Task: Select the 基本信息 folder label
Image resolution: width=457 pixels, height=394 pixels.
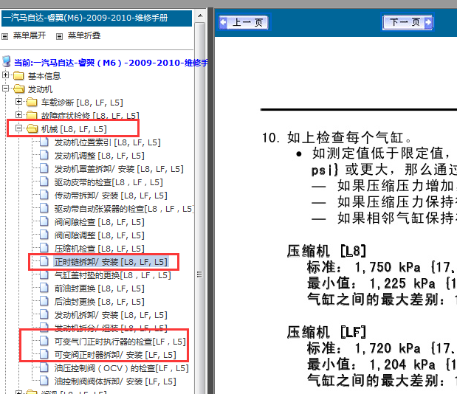Action: (44, 76)
